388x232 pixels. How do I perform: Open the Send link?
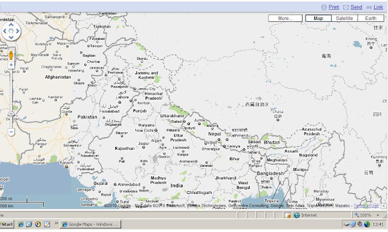[x=356, y=7]
